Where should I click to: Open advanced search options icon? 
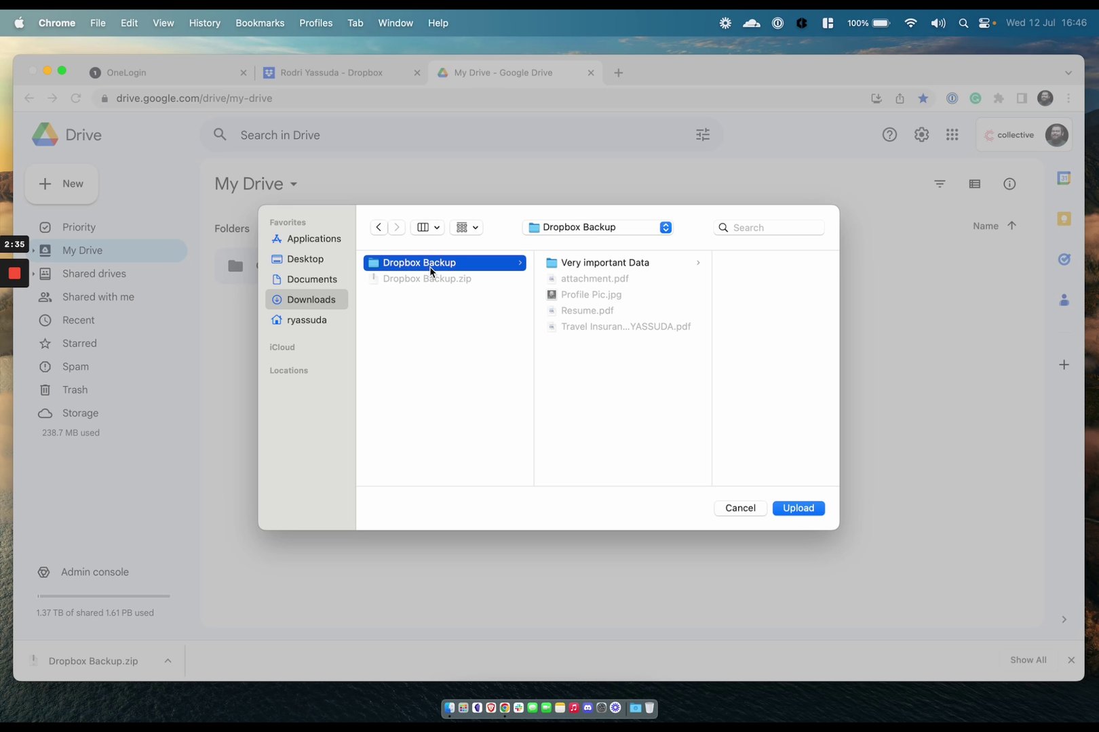point(703,135)
